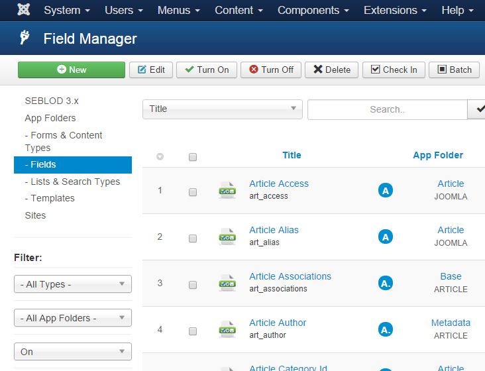Click the art_access field name text
485x371 pixels.
[x=269, y=196]
